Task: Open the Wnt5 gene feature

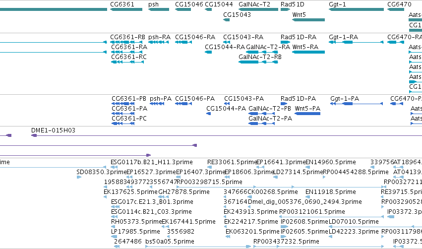Action: pos(308,20)
